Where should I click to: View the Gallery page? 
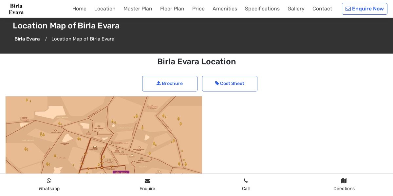[296, 9]
